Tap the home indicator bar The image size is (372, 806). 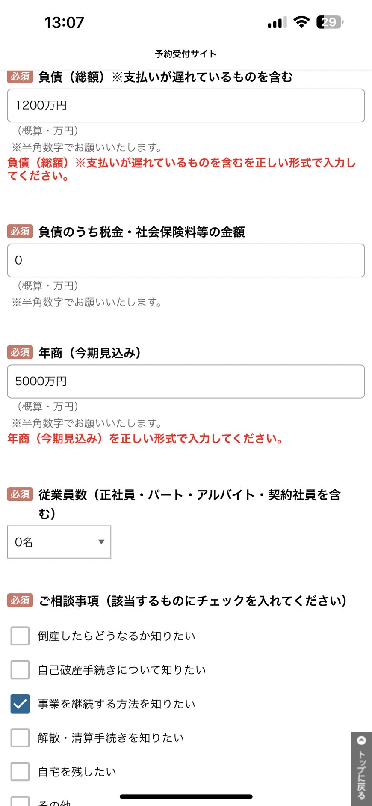tap(186, 797)
